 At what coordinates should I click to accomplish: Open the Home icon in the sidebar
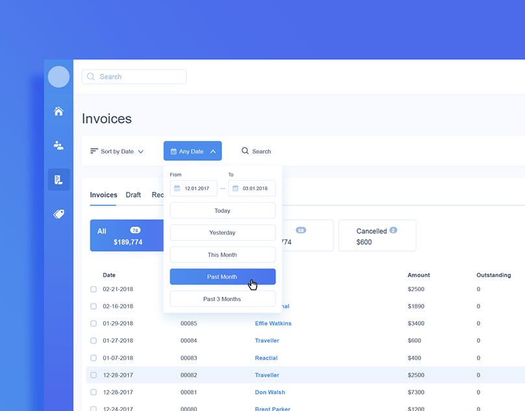[x=58, y=111]
